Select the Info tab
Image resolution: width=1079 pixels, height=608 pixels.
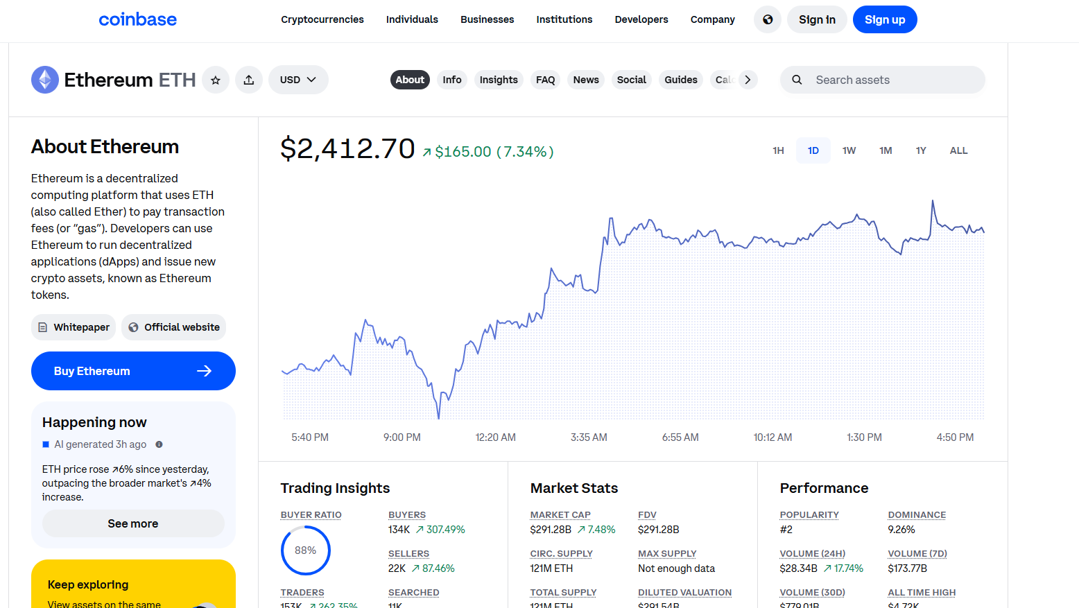tap(452, 80)
